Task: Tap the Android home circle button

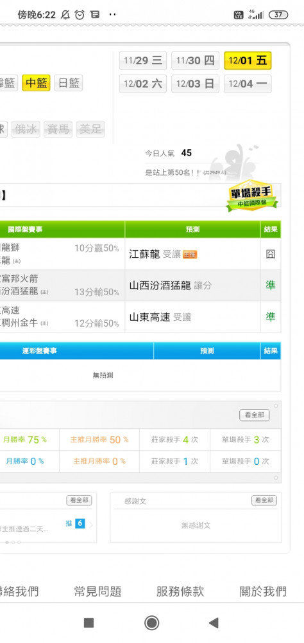Action: [152, 622]
